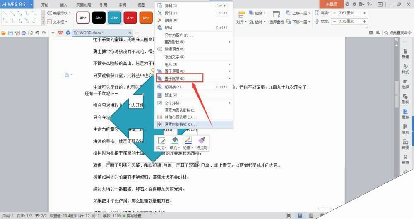Viewport: 414px width, 219px height.
Task: Open the References (引用) tab
Action: (x=103, y=5)
